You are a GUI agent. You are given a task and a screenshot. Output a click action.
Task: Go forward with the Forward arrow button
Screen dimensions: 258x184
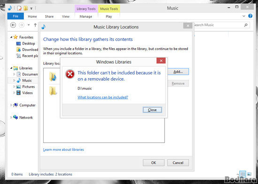22,25
